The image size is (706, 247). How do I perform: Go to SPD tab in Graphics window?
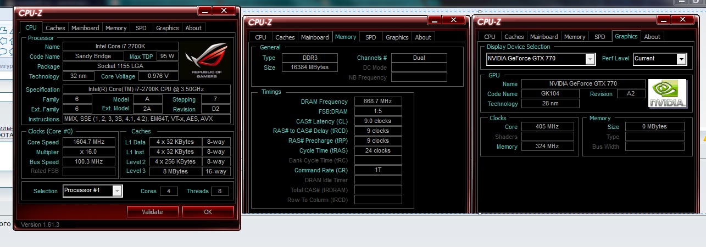600,37
